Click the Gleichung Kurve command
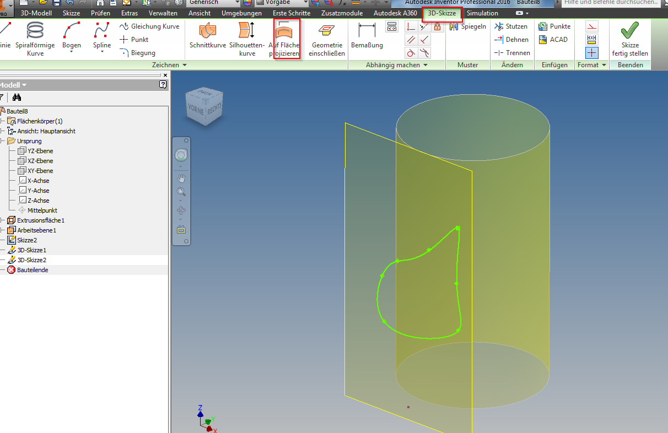 [155, 26]
